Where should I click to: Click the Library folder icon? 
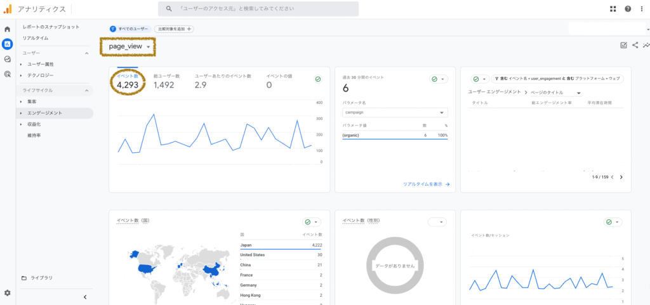click(x=24, y=278)
